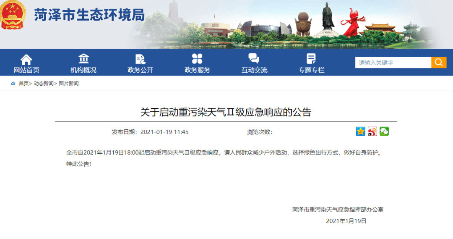Click the building icon above 机构概况
Viewport: 453px width, 239px height.
click(x=83, y=59)
